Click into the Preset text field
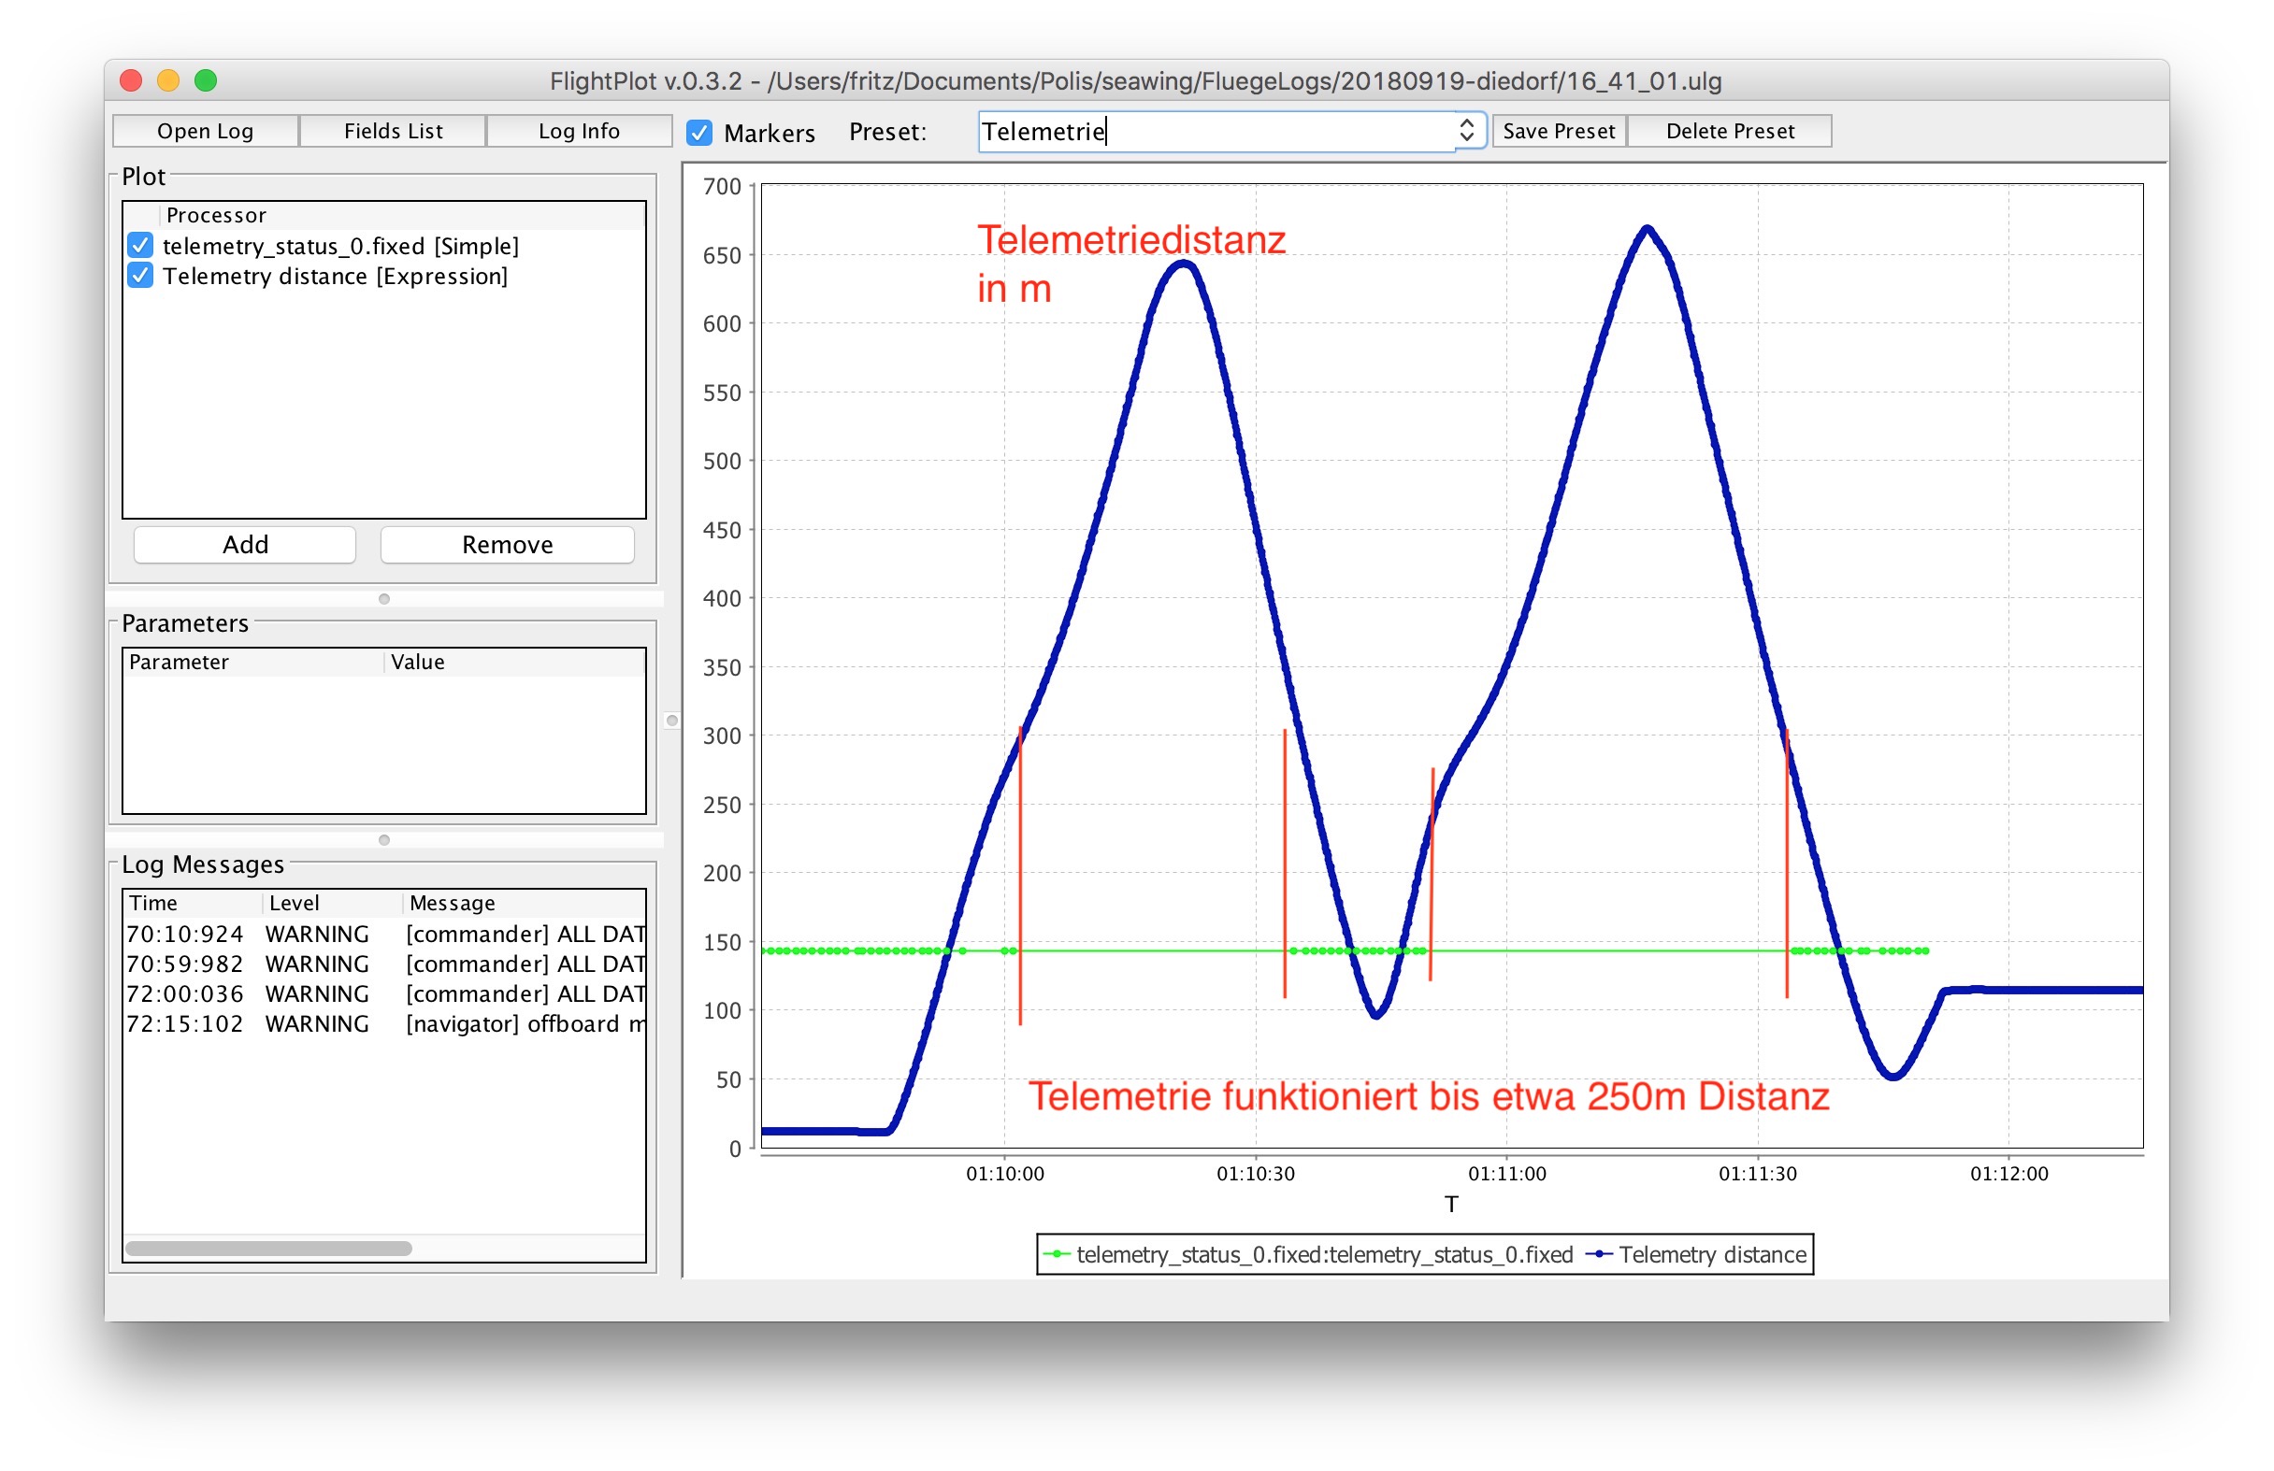This screenshot has width=2274, height=1471. (1214, 131)
